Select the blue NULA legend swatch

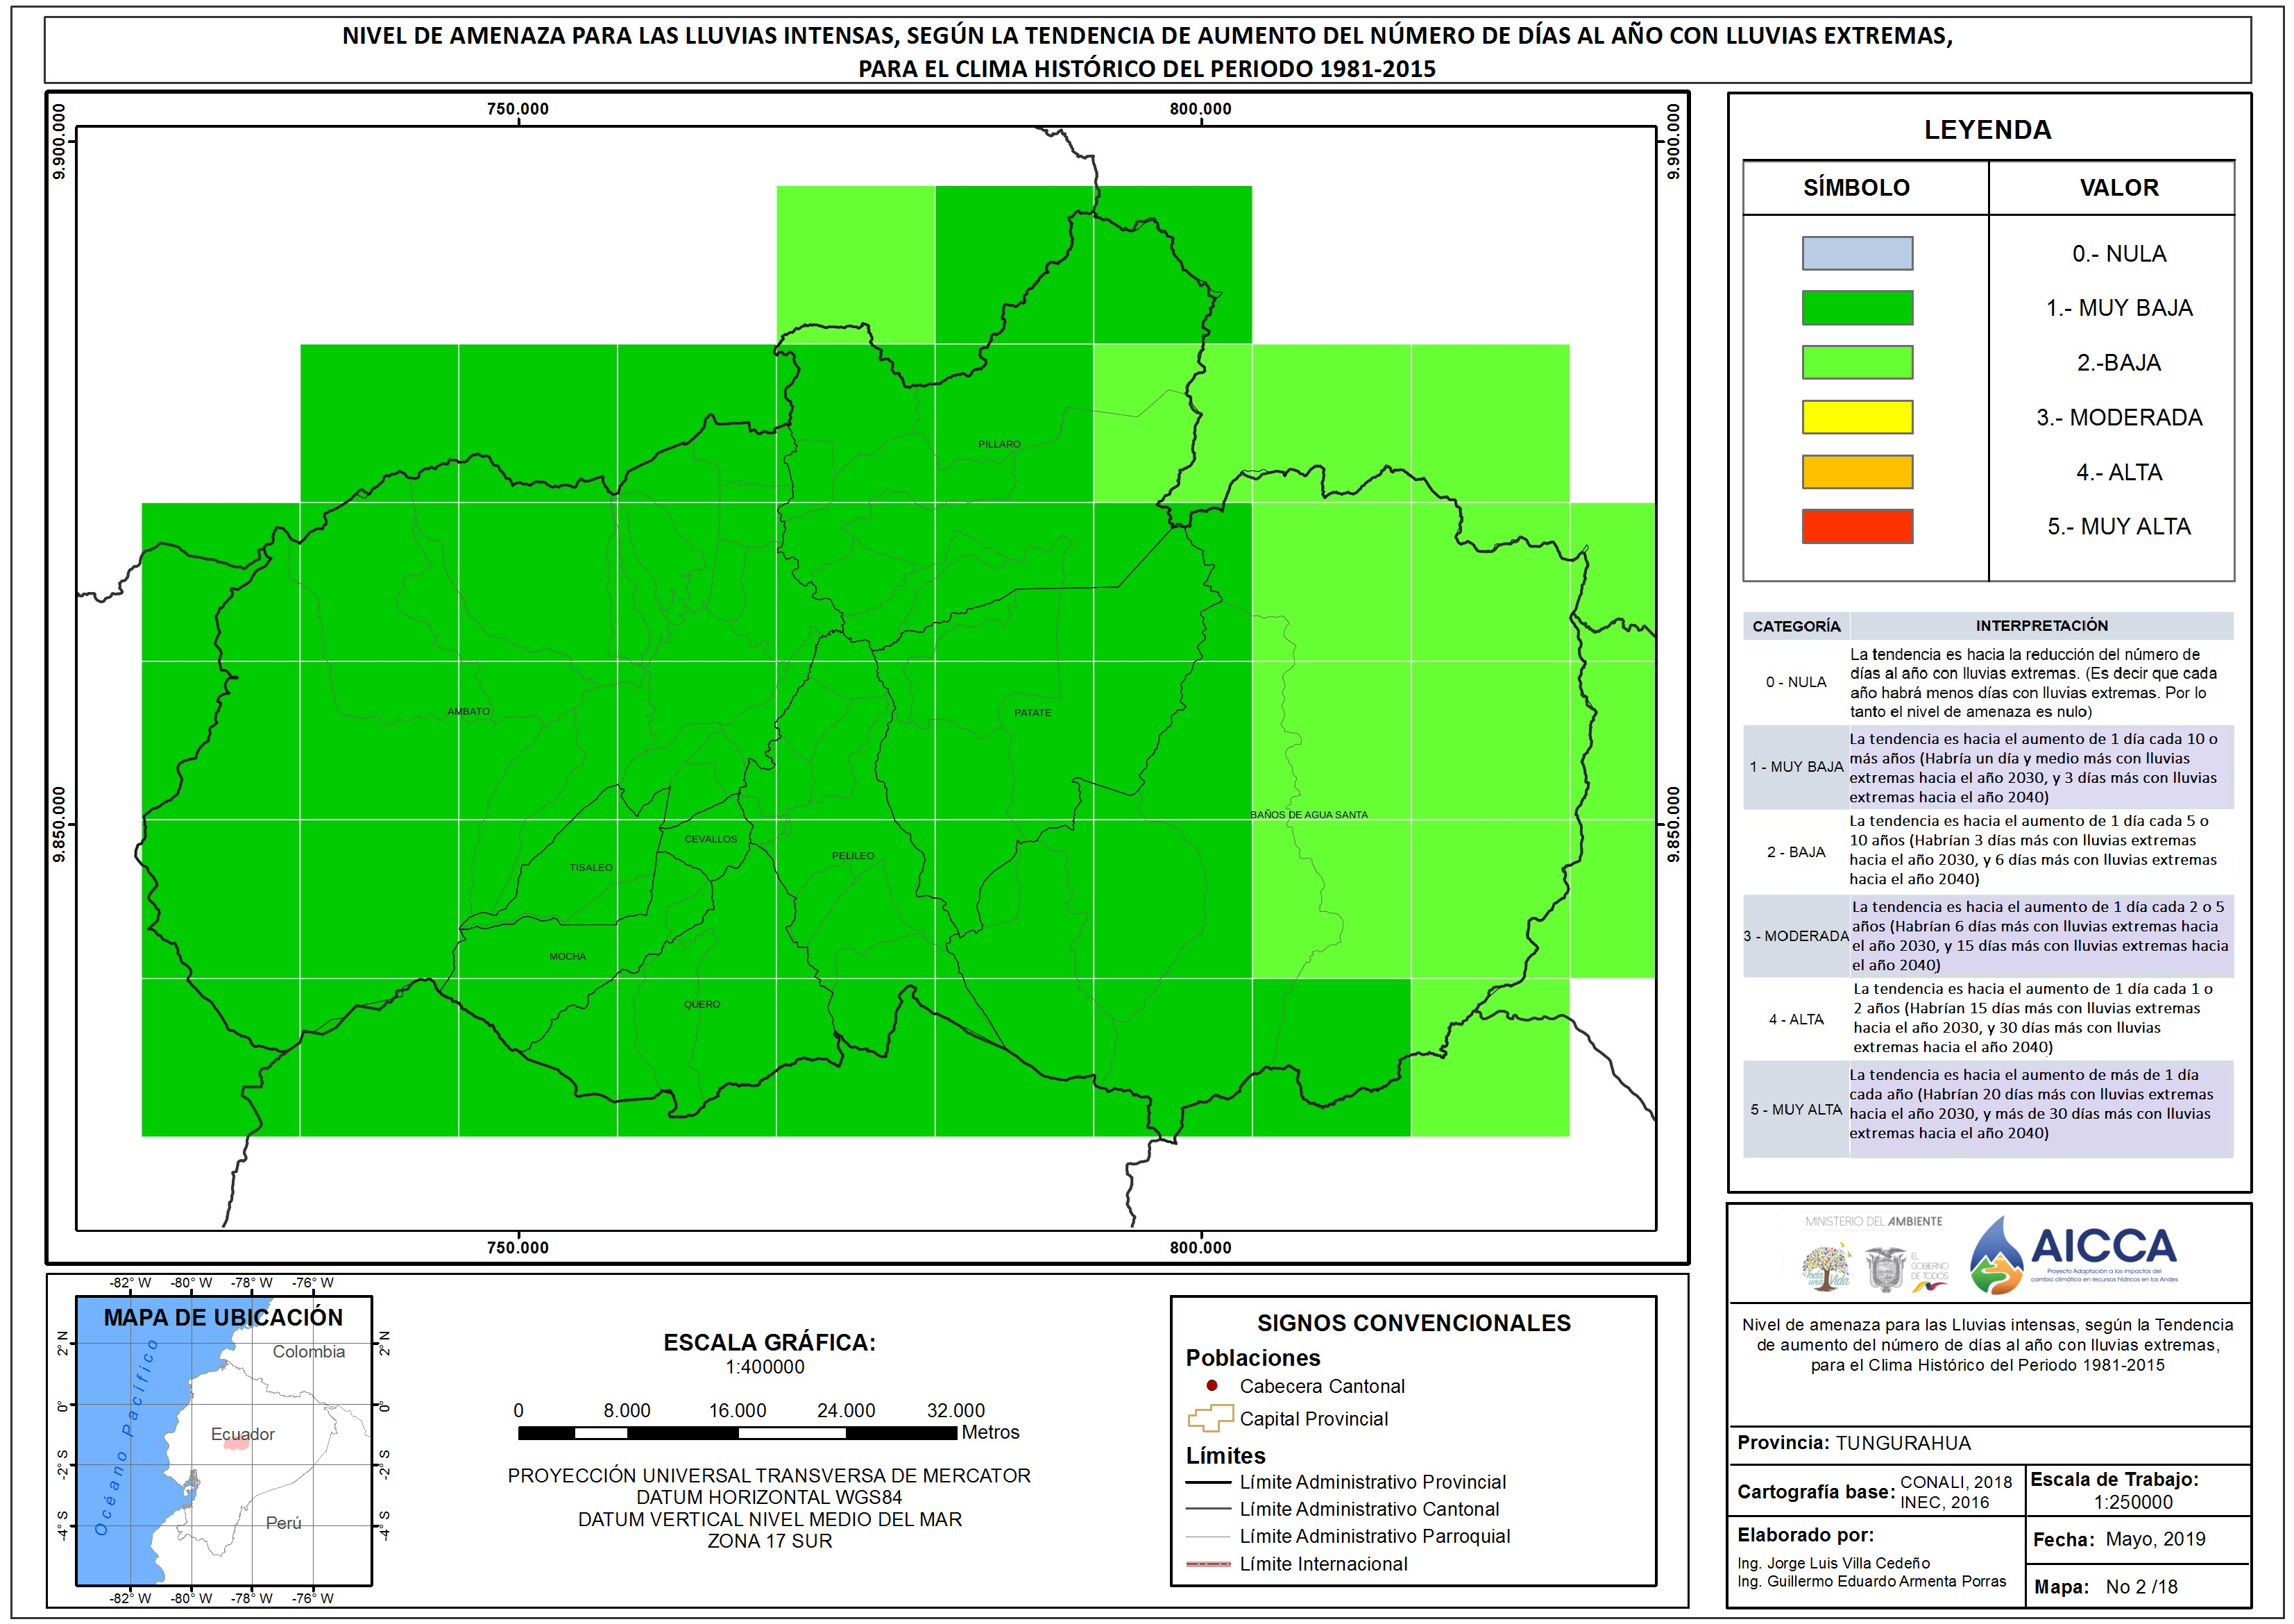[x=1857, y=253]
